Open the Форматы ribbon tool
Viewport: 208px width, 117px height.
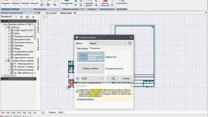pos(6,3)
